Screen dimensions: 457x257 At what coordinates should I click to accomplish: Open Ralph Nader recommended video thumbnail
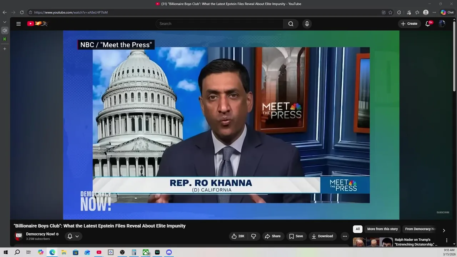pyautogui.click(x=373, y=242)
